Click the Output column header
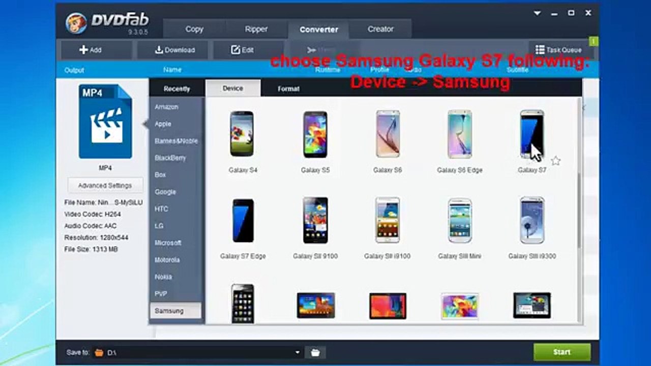The height and width of the screenshot is (366, 651). pyautogui.click(x=74, y=70)
